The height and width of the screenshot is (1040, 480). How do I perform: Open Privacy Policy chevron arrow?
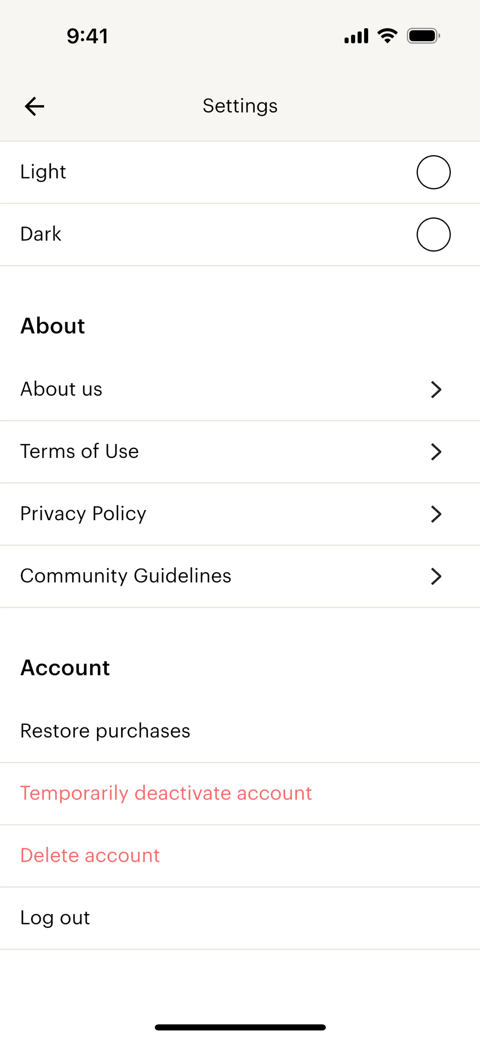coord(436,514)
